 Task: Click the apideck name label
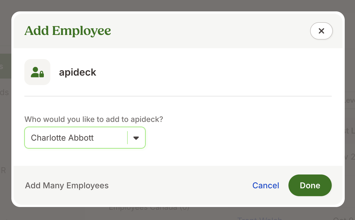point(77,72)
